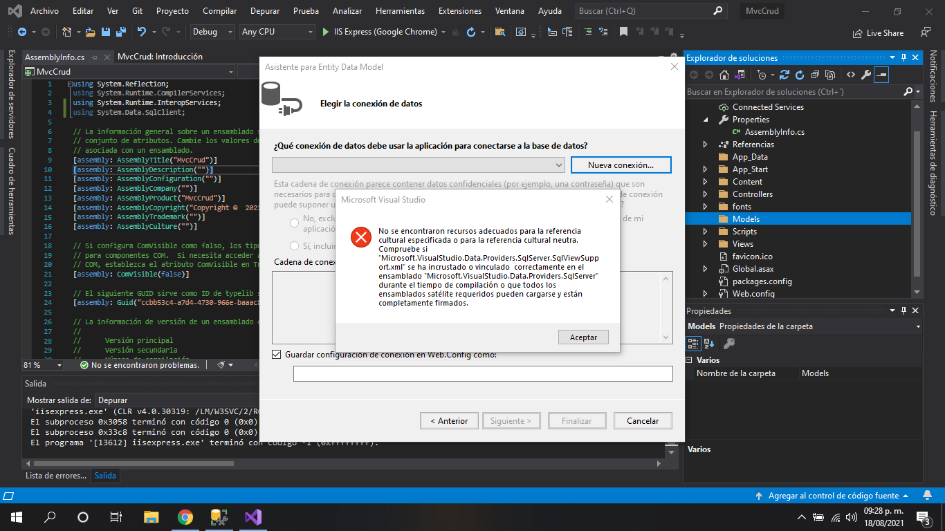Screen dimensions: 945x531
Task: Click the Collapse All icon in Solution Explorer
Action: click(x=815, y=75)
